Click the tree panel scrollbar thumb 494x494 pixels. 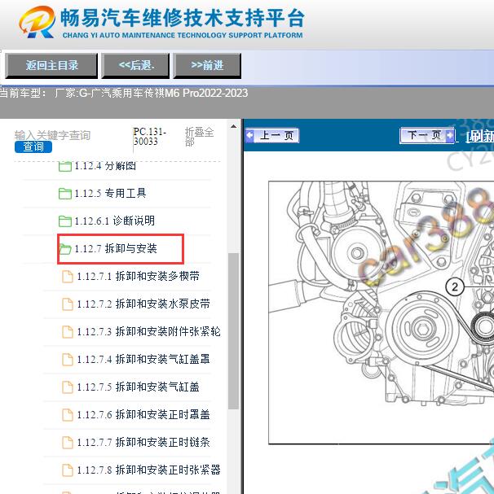[x=233, y=330]
